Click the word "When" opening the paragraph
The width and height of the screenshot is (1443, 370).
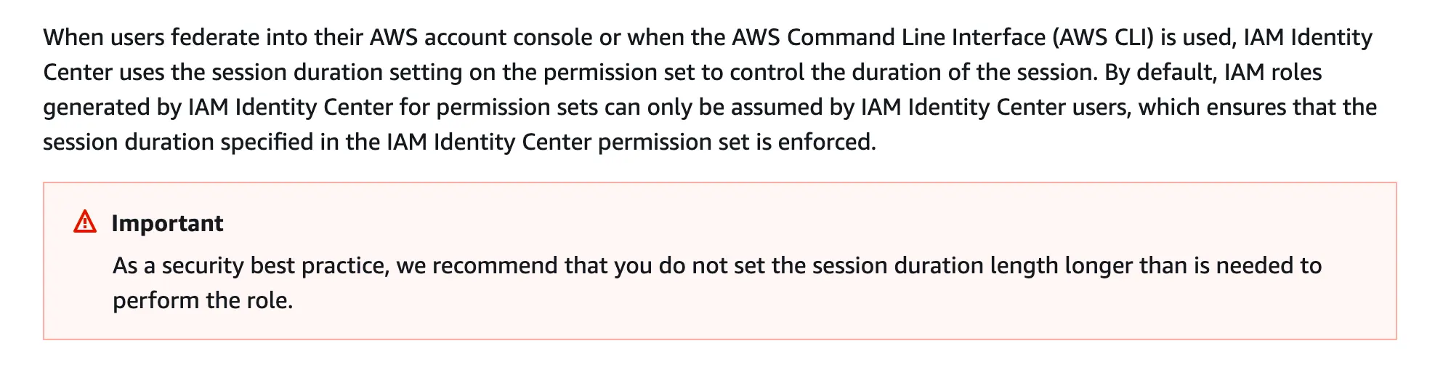tap(73, 37)
